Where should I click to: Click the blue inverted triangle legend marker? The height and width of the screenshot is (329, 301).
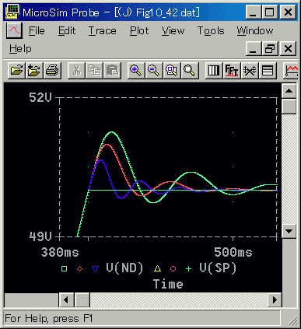(95, 269)
